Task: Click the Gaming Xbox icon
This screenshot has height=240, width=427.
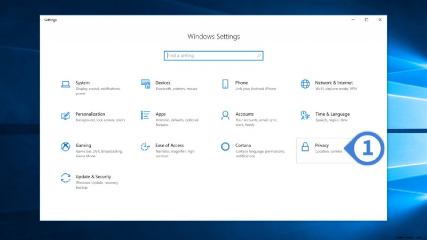Action: pos(65,147)
